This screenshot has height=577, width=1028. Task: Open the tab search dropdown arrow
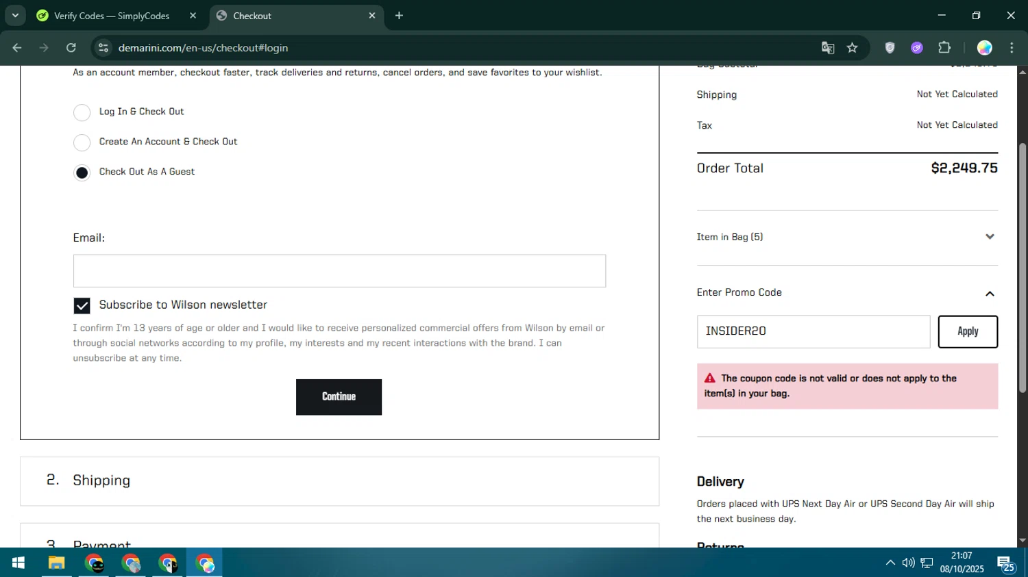pos(15,15)
